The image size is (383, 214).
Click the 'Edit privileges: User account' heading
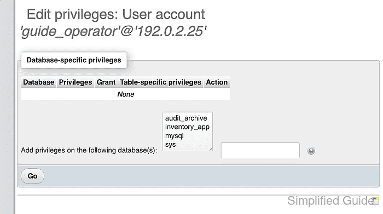115,14
